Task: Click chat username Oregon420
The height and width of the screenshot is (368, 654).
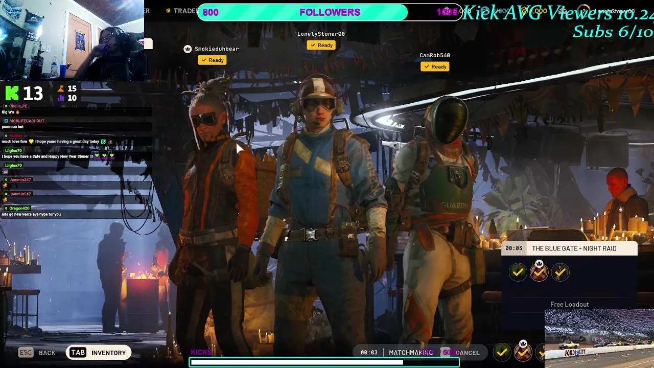Action: pyautogui.click(x=19, y=209)
